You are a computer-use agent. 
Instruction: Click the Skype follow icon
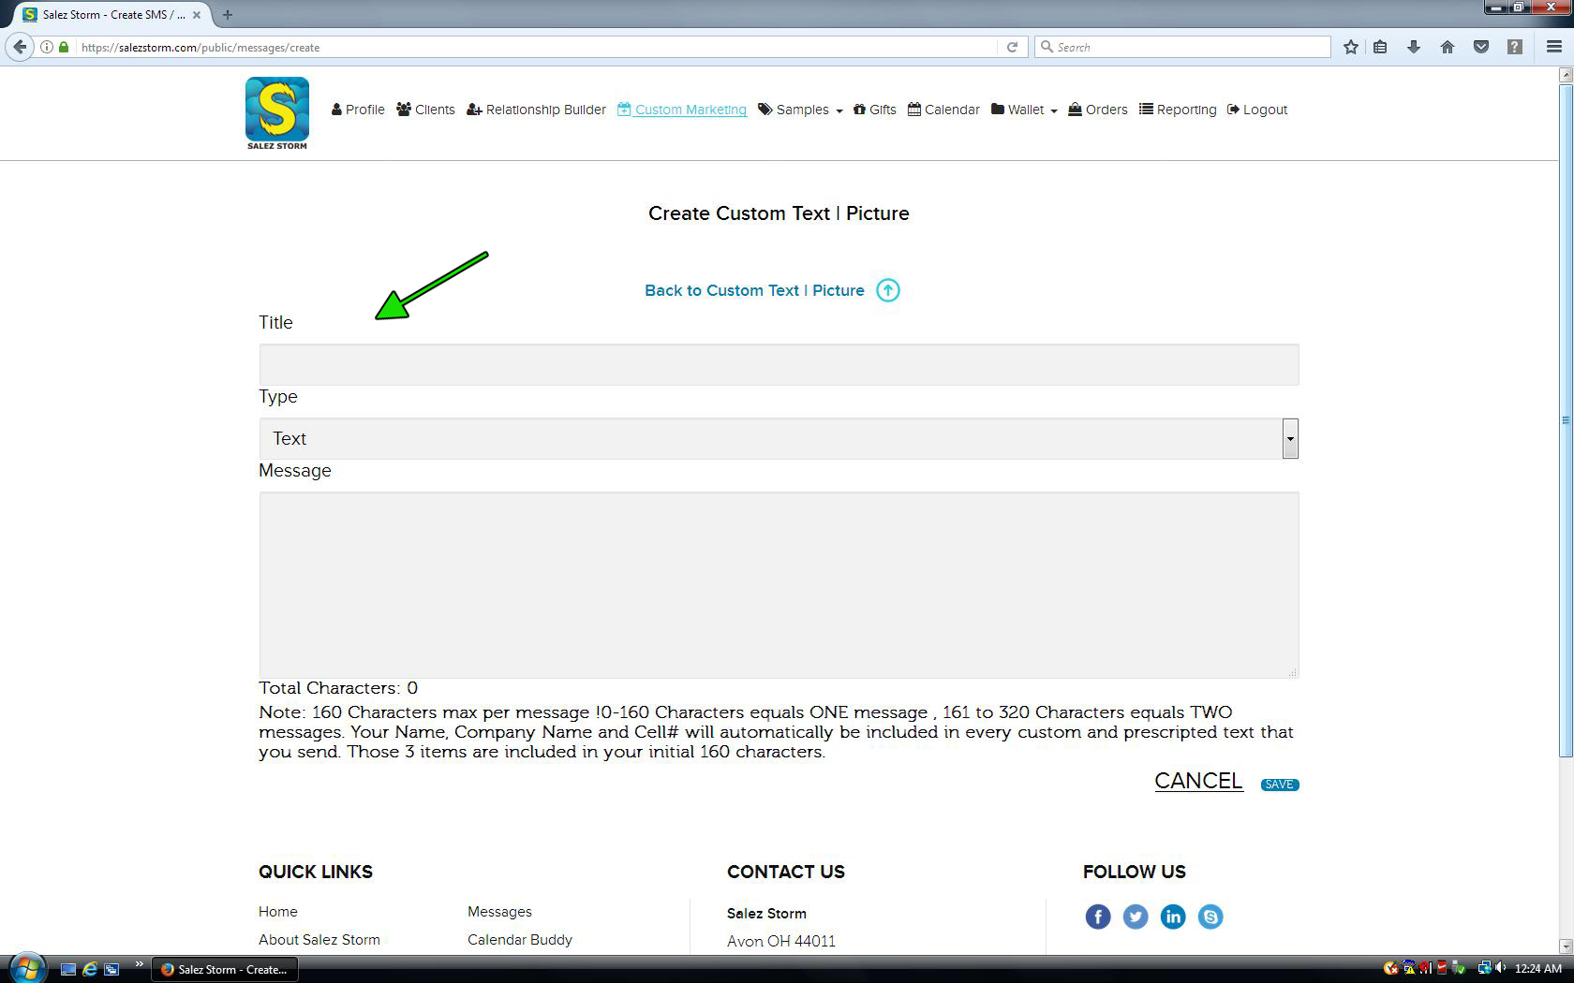tap(1210, 917)
